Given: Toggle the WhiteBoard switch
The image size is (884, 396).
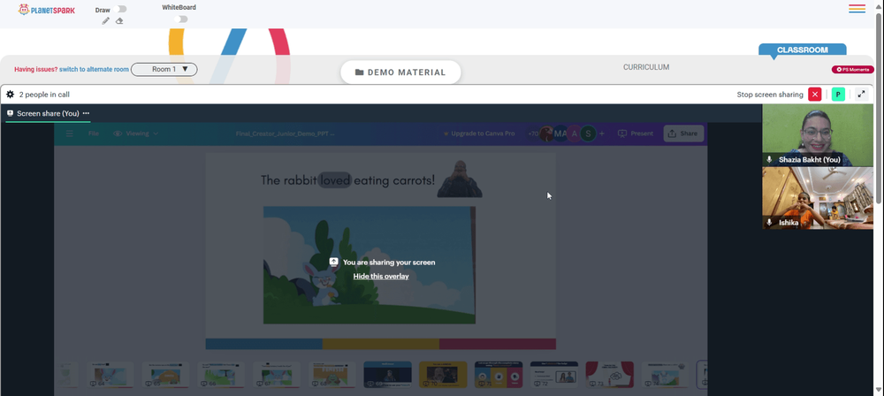Looking at the screenshot, I should [x=181, y=19].
